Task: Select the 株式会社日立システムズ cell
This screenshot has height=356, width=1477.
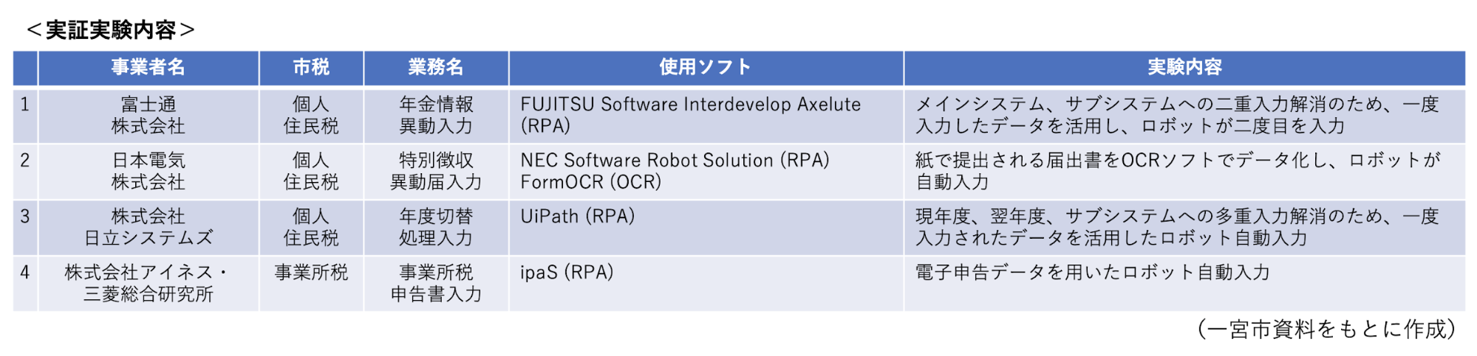Action: [149, 228]
